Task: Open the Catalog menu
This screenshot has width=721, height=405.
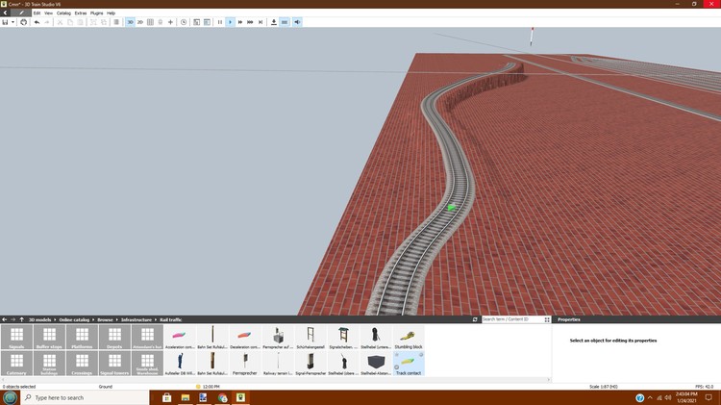Action: (63, 13)
